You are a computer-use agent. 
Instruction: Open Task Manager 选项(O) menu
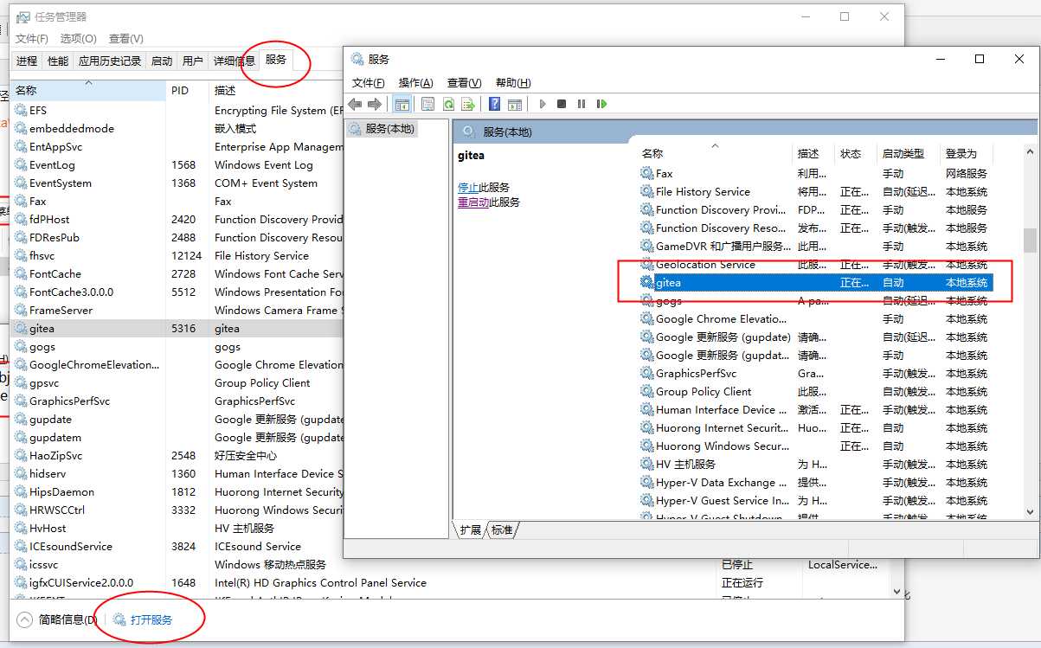point(78,39)
